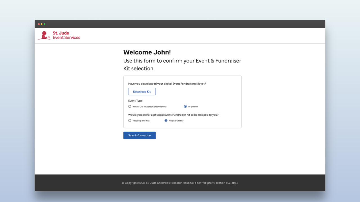Image resolution: width=360 pixels, height=202 pixels.
Task: Select the In-person radio circle
Action: pyautogui.click(x=185, y=107)
